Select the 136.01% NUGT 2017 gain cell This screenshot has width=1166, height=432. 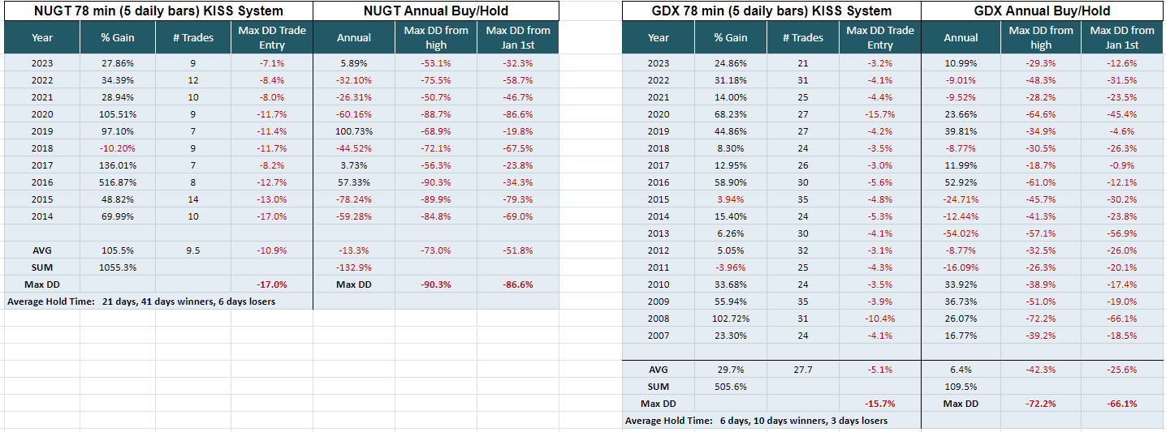[119, 165]
